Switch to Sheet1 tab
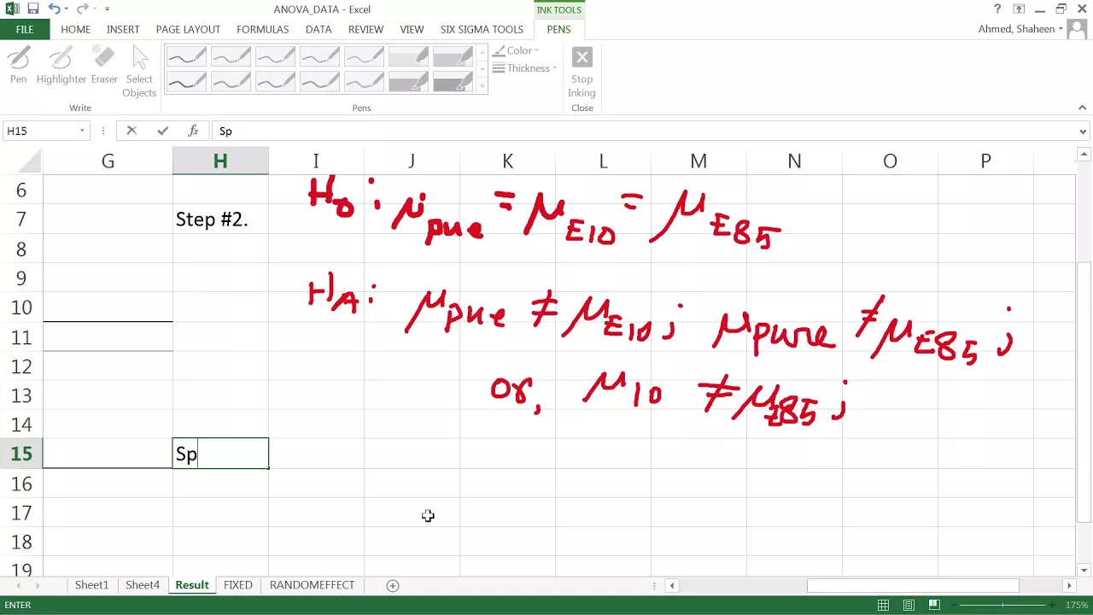This screenshot has width=1093, height=615. [91, 585]
